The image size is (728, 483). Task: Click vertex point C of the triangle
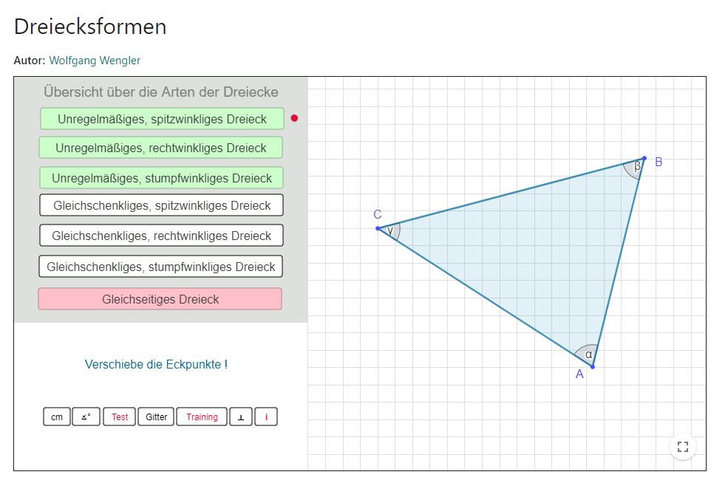point(378,228)
